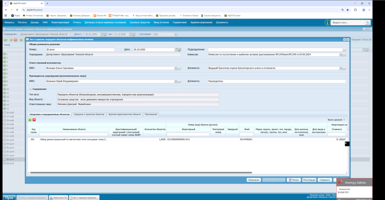Maximize the act dialog window

click(344, 39)
